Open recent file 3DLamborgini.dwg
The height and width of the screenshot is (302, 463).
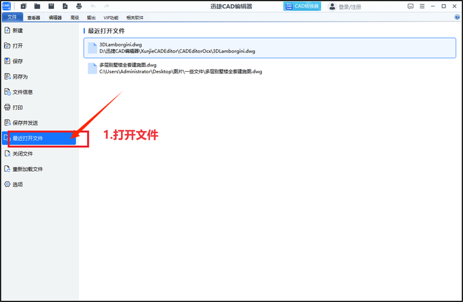pos(270,48)
